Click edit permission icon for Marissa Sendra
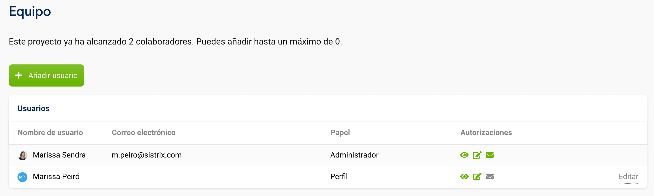 click(x=477, y=155)
